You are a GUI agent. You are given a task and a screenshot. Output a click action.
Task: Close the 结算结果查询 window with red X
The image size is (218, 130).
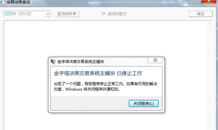pos(209,1)
